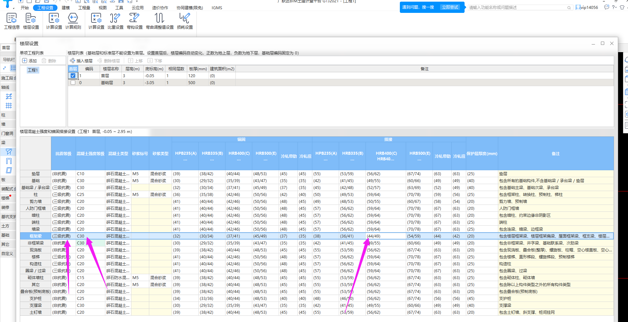This screenshot has height=322, width=628.
Task: Click 底标高 -0.05 cell
Action: (x=154, y=76)
